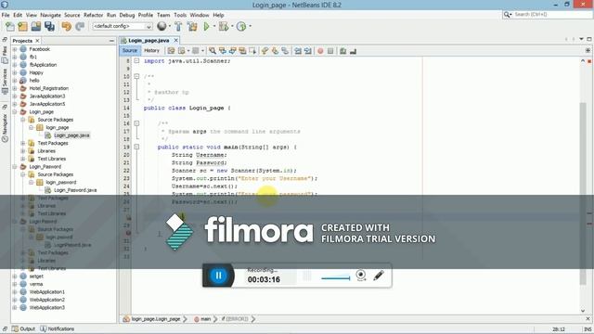The image size is (594, 334).
Task: Click the webcam icon in recorder bar
Action: 361,276
